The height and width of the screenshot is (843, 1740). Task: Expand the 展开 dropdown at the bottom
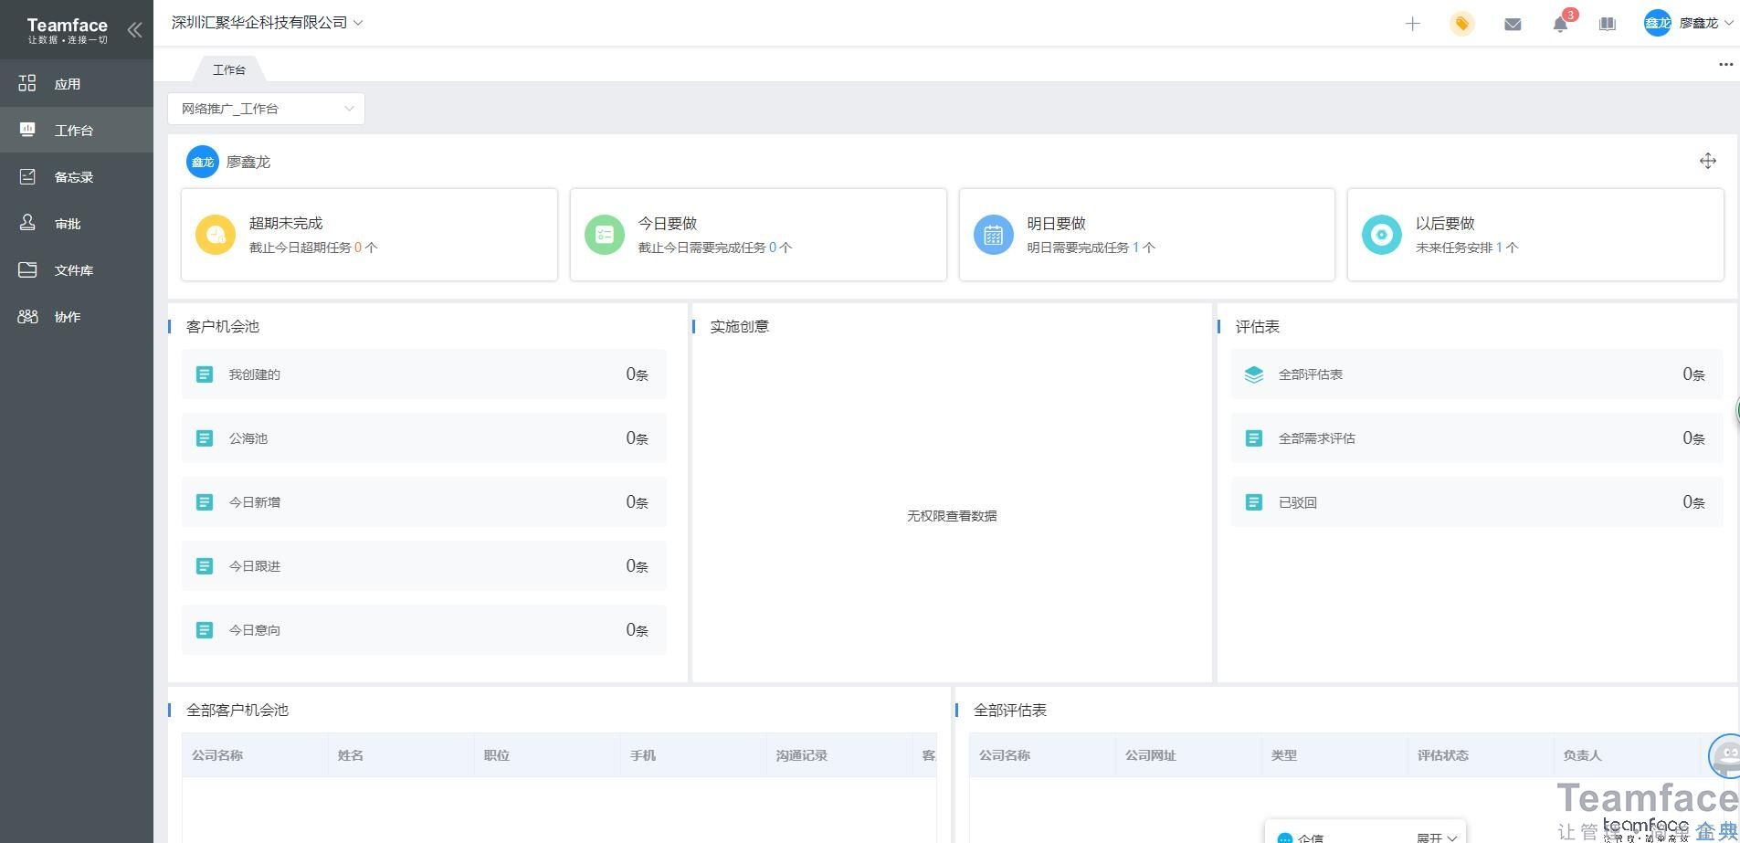1434,837
